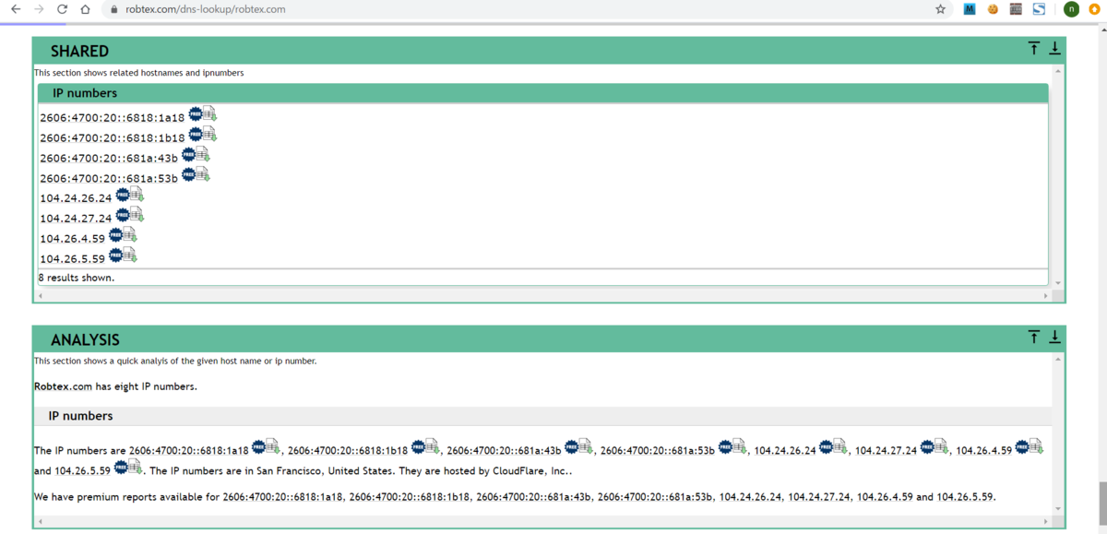
Task: Click the jump-to-bottom arrow in the ANALYSIS header
Action: pos(1054,336)
